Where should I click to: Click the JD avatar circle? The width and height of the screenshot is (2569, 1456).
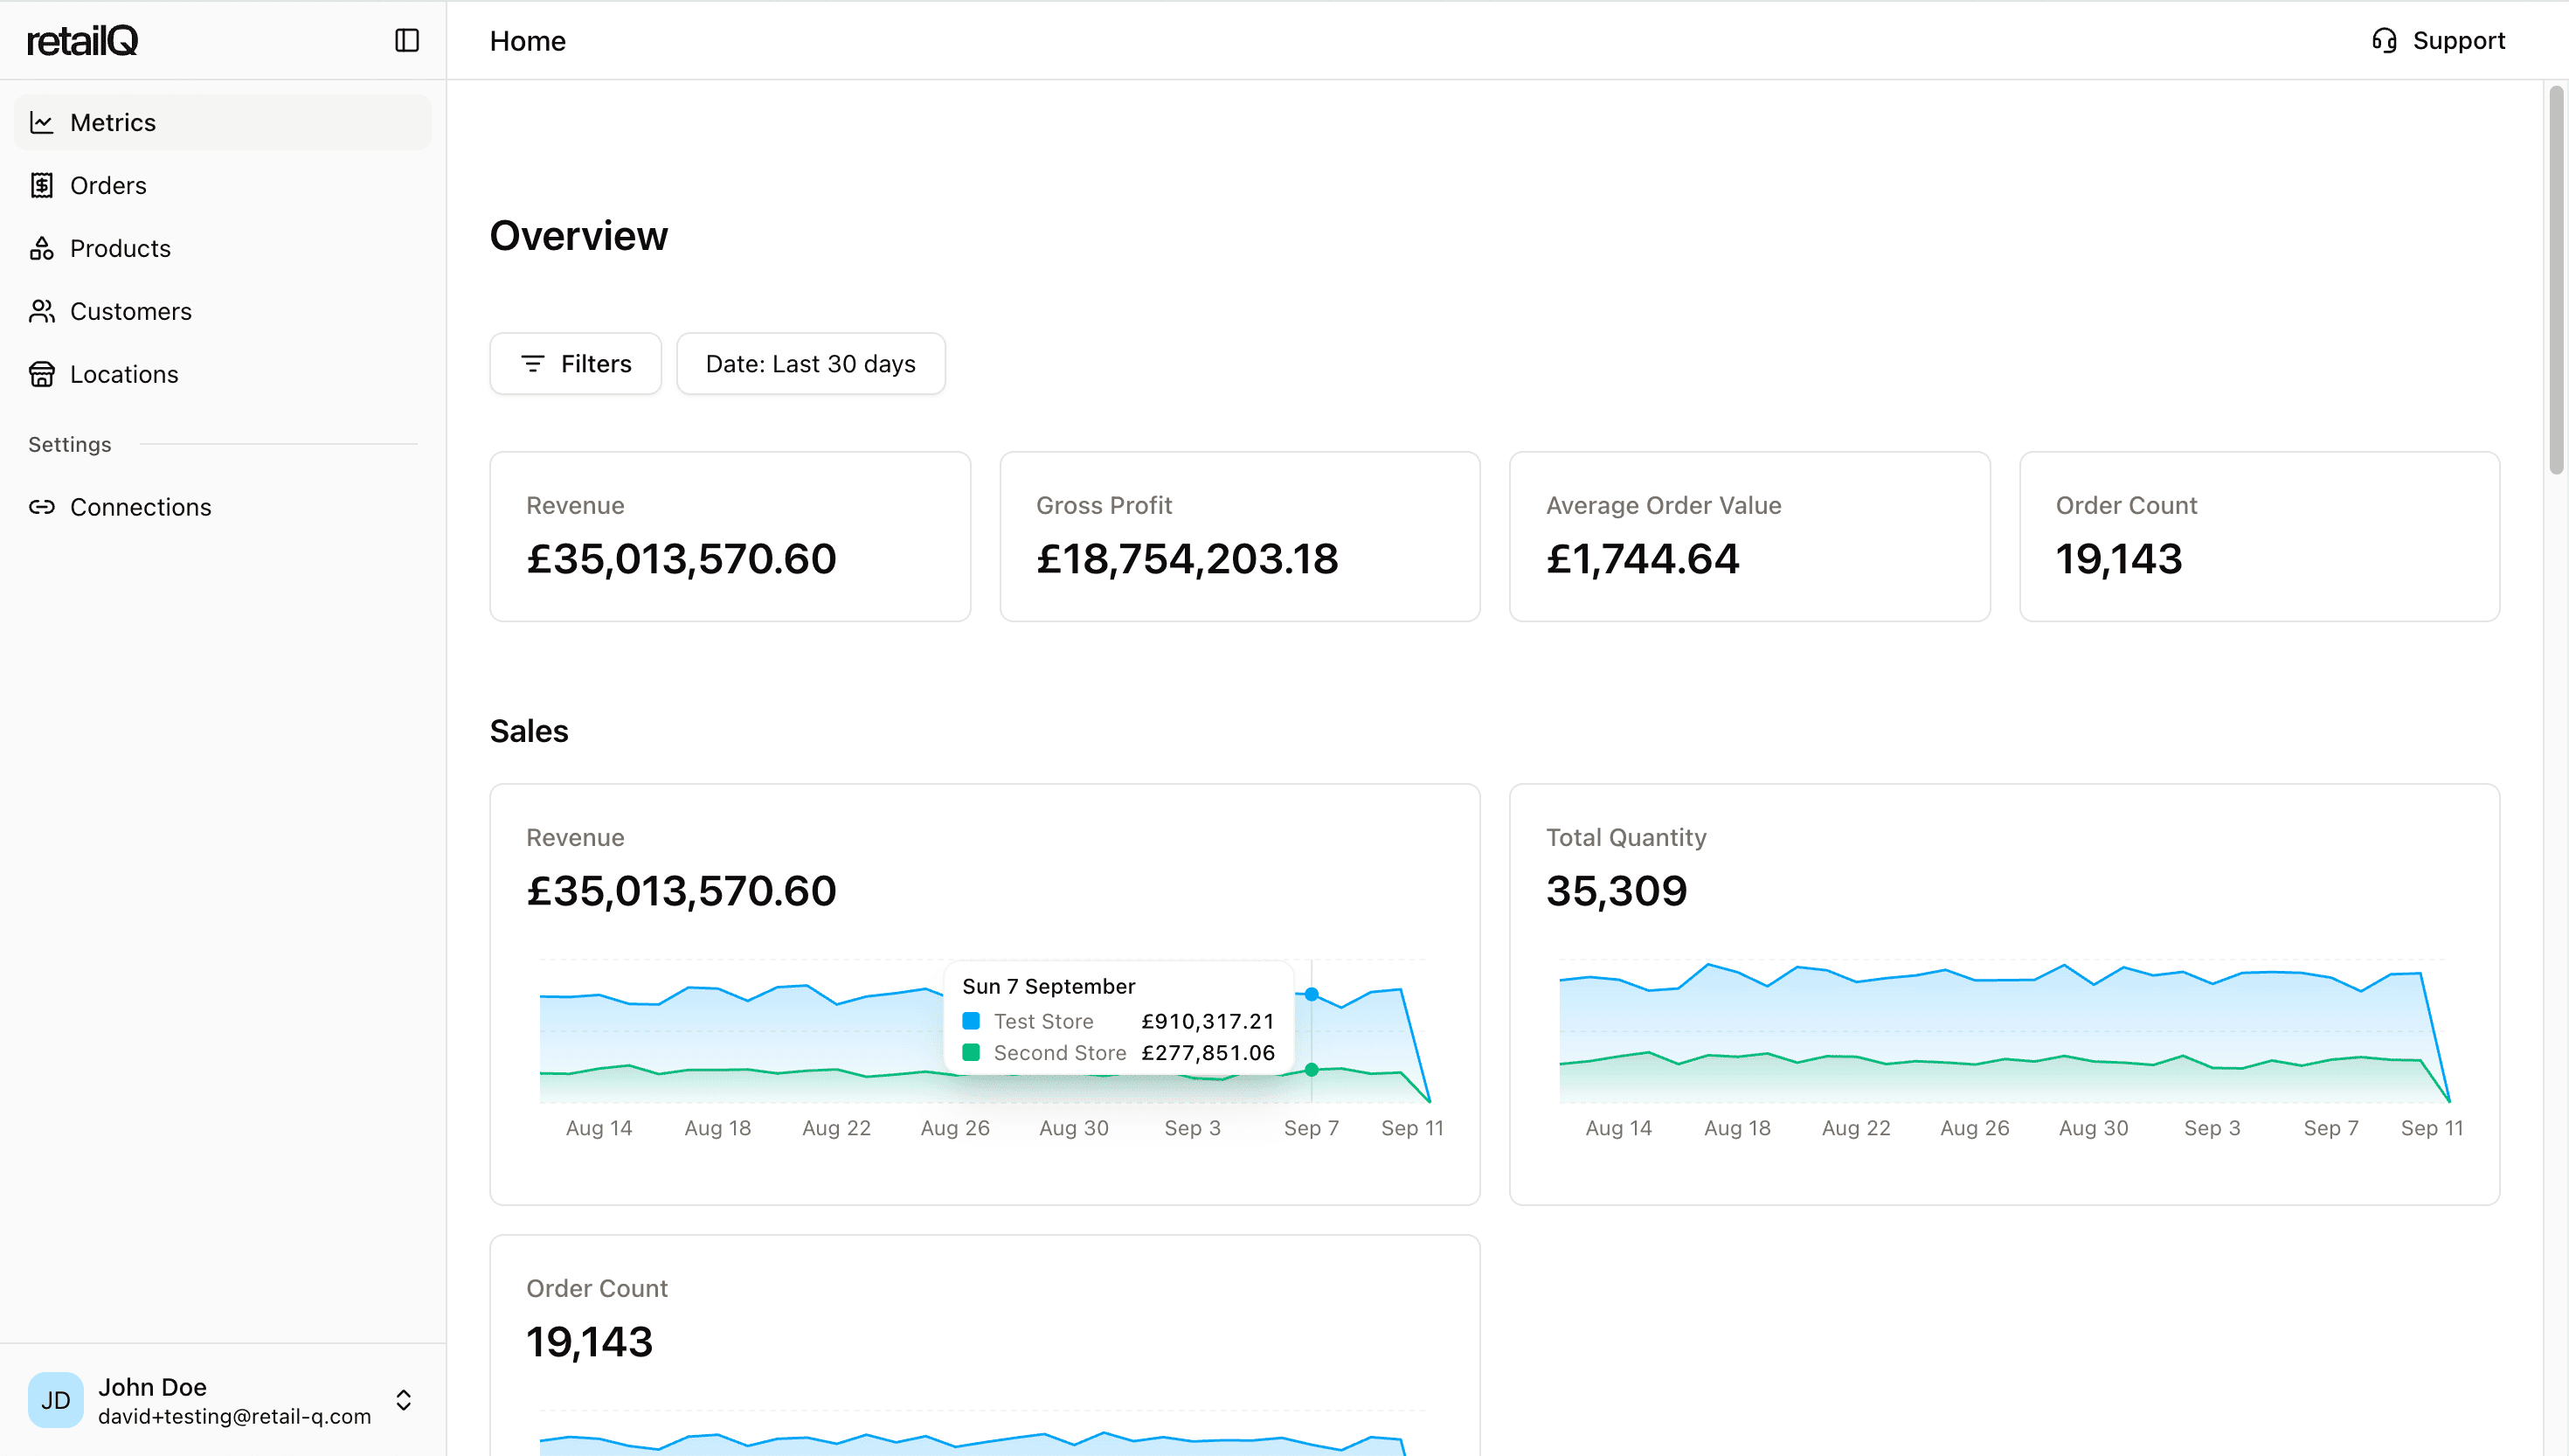tap(56, 1400)
